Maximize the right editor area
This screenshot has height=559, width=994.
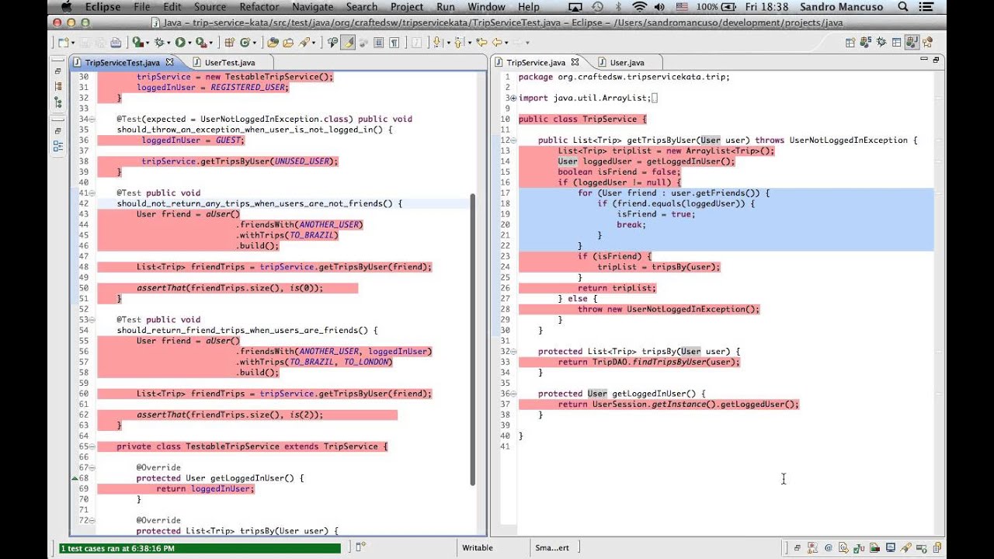[x=936, y=60]
